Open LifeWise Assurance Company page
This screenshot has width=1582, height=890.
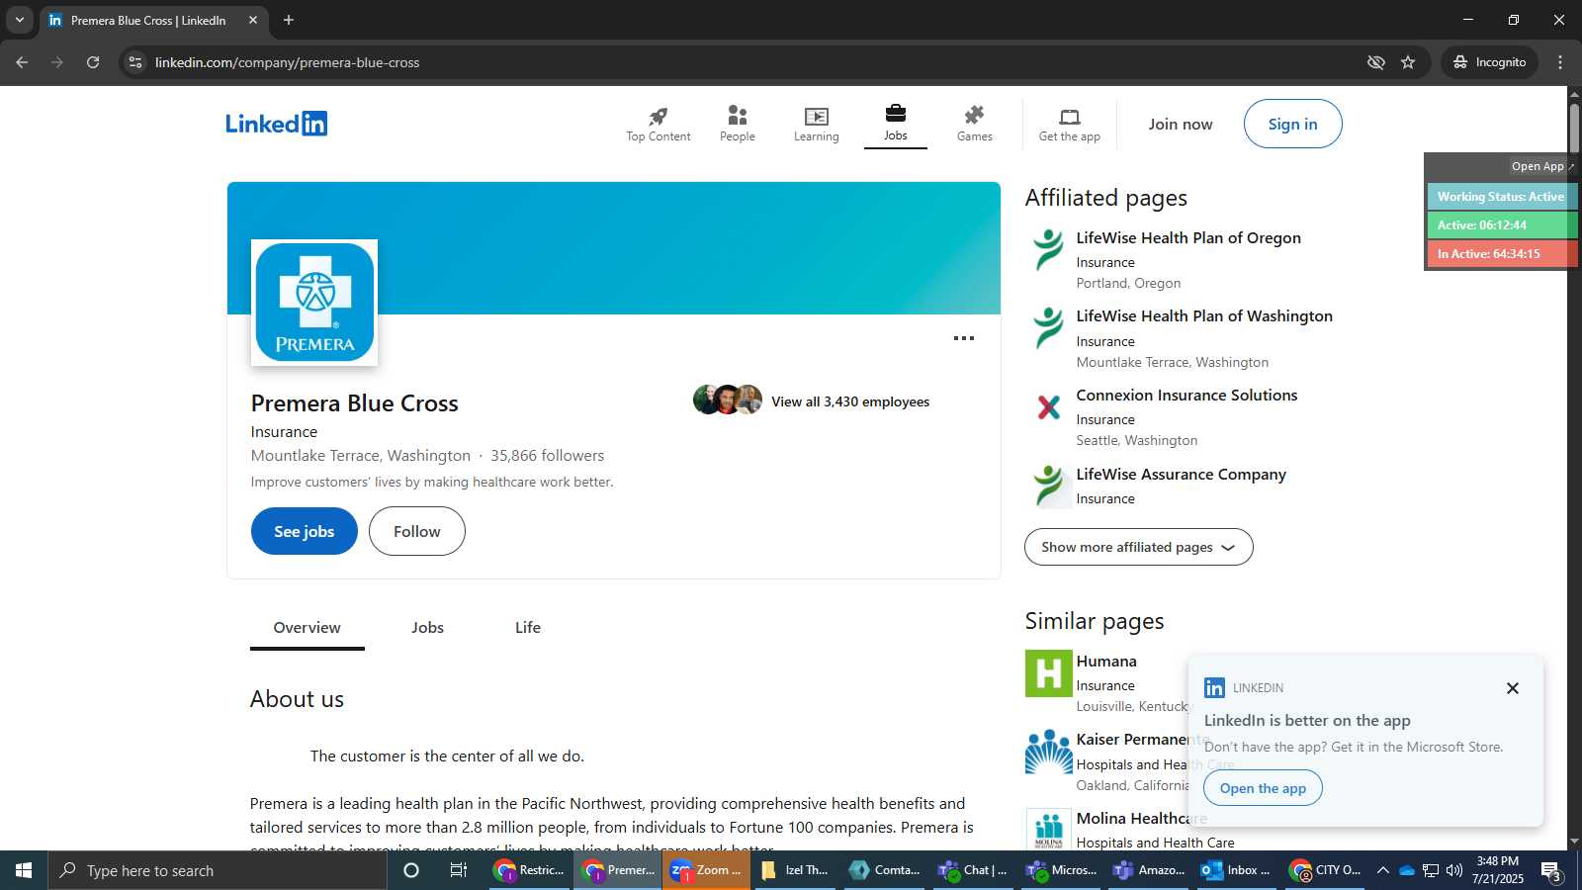1181,475
